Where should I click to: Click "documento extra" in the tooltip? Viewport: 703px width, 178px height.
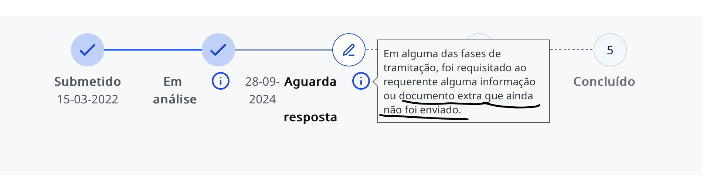point(440,96)
